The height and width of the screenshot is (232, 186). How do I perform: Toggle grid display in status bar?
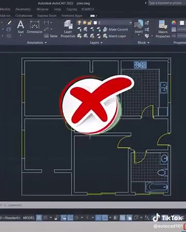coord(39,218)
